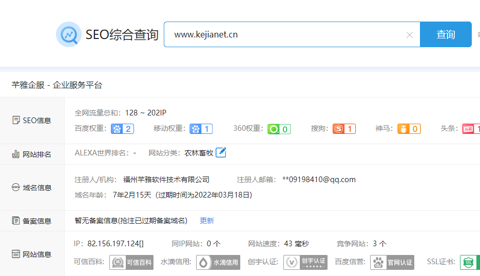Click the 可信百科 certification badge

131,262
